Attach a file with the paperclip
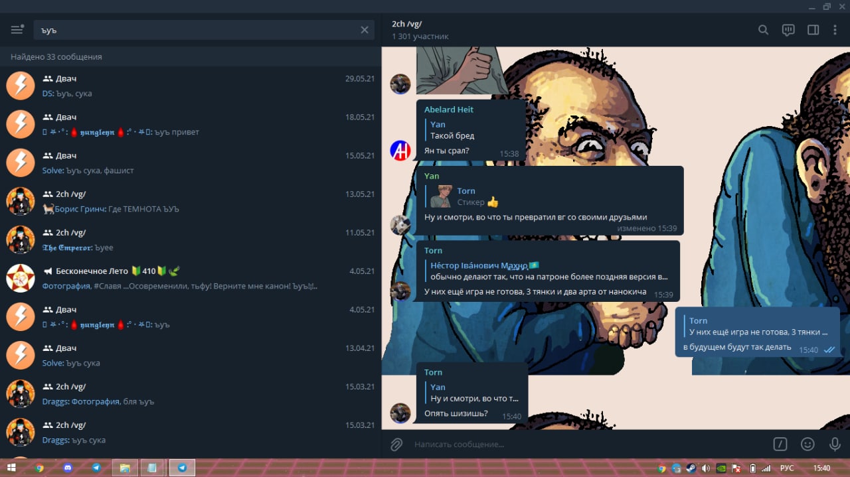This screenshot has width=850, height=477. pyautogui.click(x=396, y=444)
